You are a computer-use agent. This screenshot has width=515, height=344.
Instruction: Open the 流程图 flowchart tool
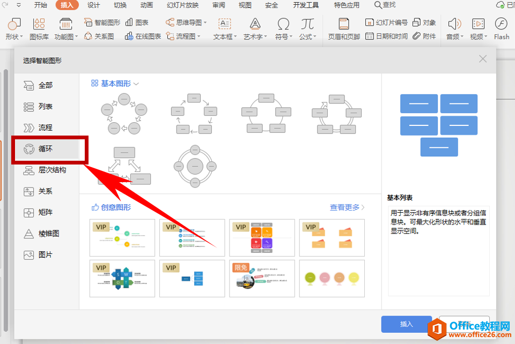pos(183,36)
